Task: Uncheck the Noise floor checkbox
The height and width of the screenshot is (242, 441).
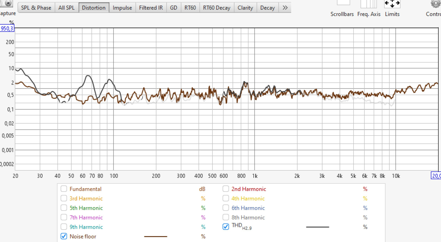Action: [x=64, y=236]
